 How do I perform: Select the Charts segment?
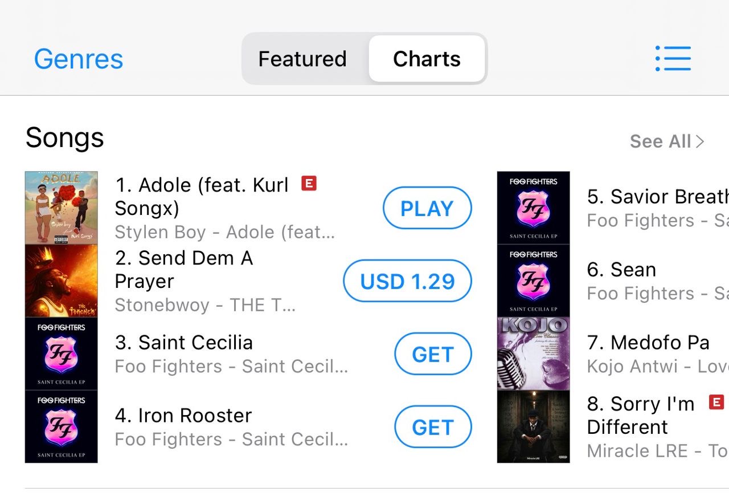click(x=427, y=59)
